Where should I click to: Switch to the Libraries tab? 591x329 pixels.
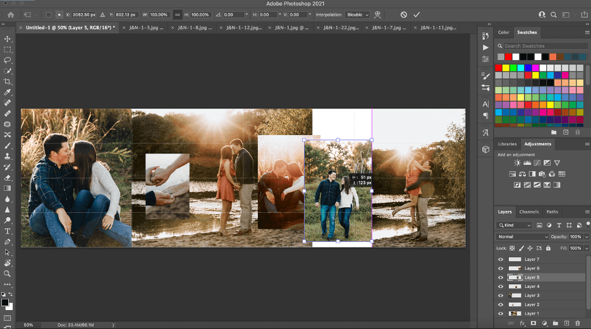click(508, 144)
